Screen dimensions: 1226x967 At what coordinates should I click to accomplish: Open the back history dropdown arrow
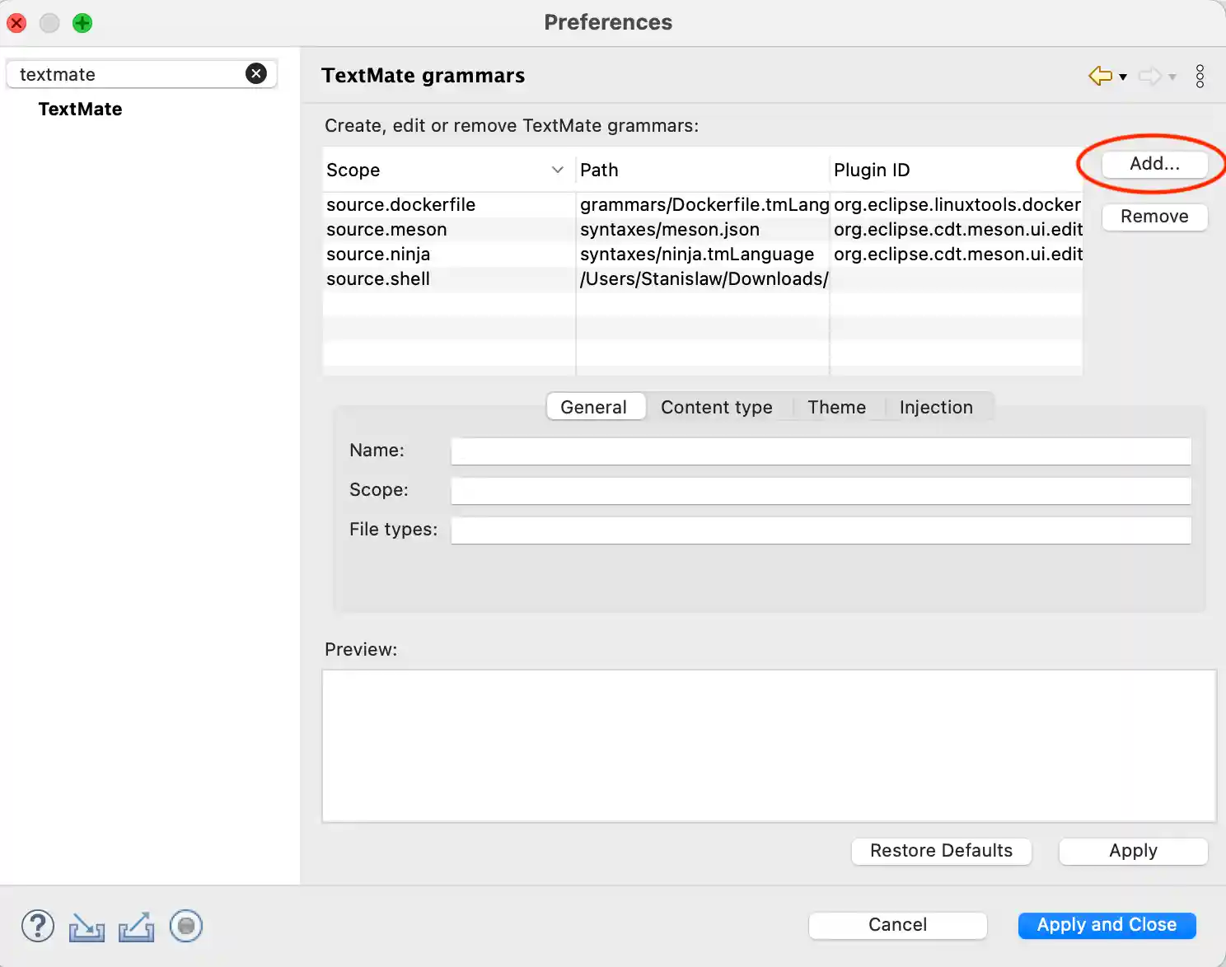1123,77
